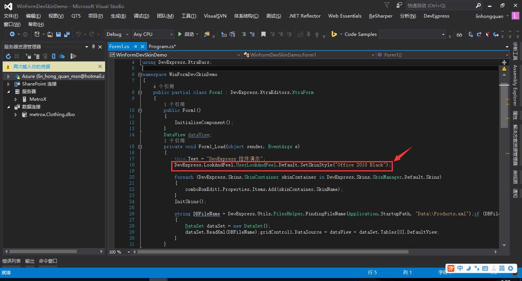Open the 调试(D) menu
The image size is (522, 281).
[141, 16]
